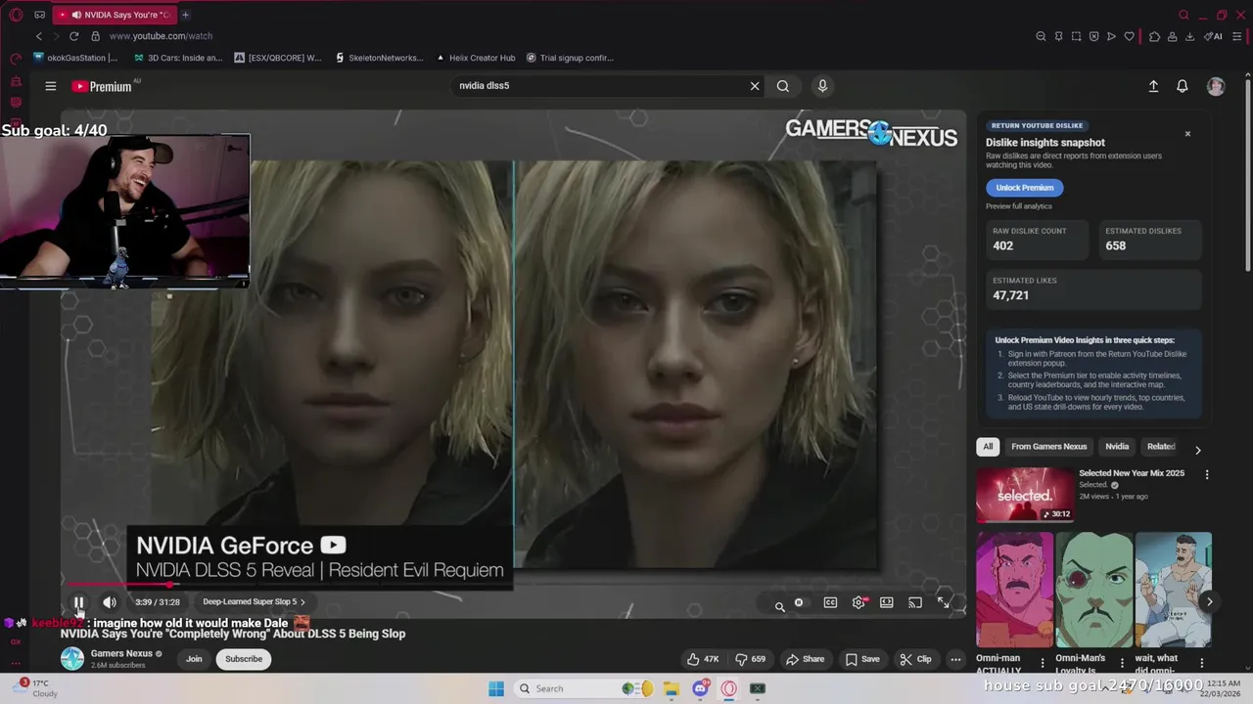Share this Gamers Nexus video

pos(806,659)
